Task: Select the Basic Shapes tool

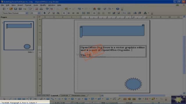Action: 66,99
